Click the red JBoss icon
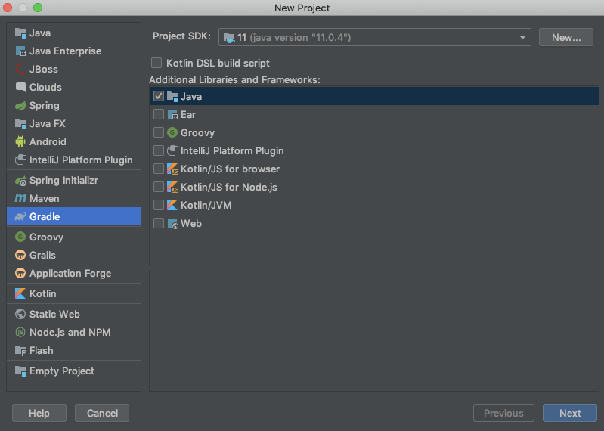This screenshot has height=431, width=604. tap(20, 70)
